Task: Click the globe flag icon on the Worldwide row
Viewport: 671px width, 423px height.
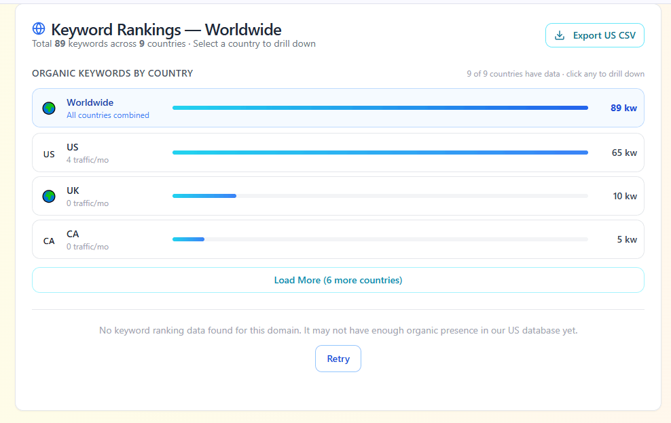Action: click(x=48, y=107)
